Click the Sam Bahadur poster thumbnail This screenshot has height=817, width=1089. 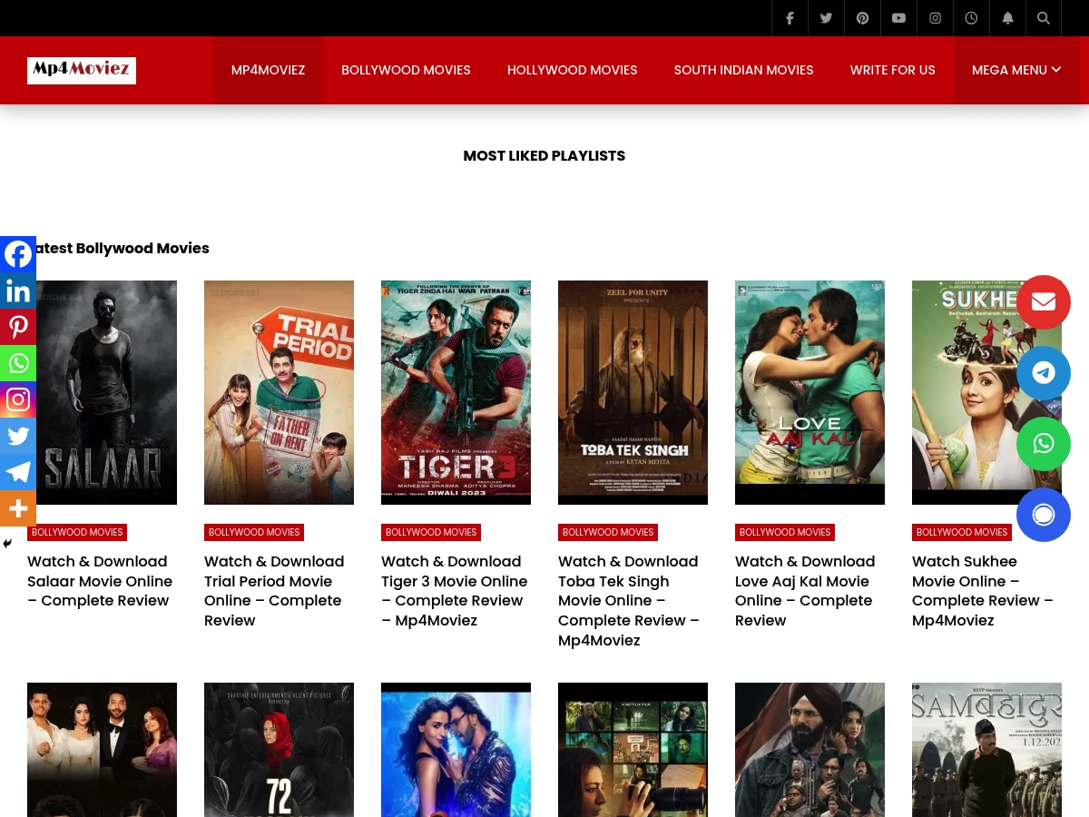point(986,750)
